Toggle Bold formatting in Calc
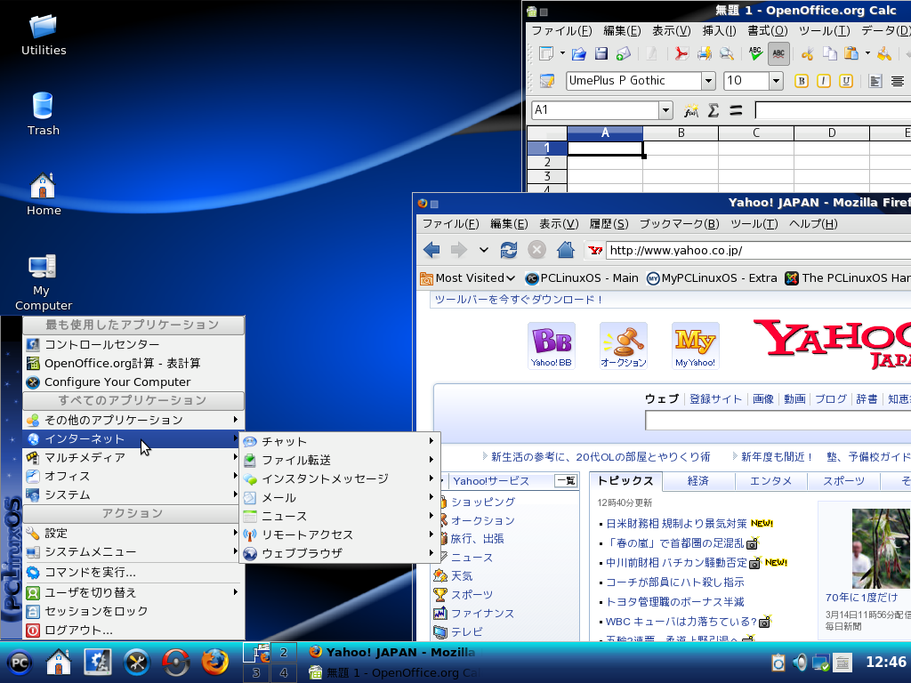Image resolution: width=911 pixels, height=683 pixels. click(802, 81)
